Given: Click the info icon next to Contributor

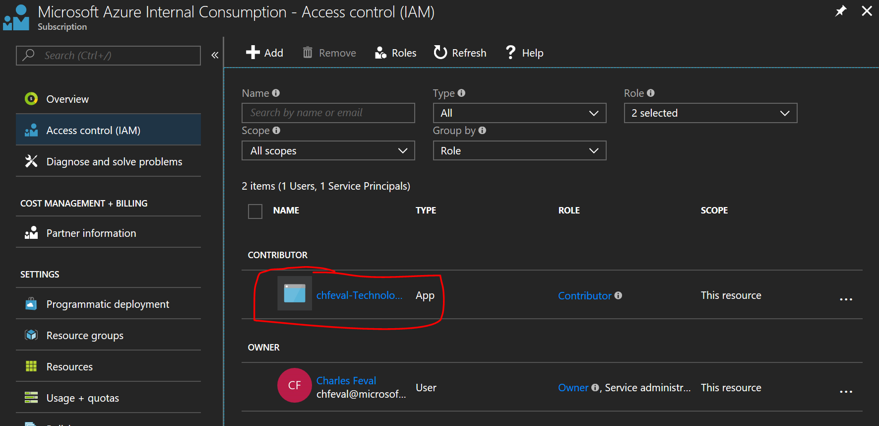Looking at the screenshot, I should (618, 295).
